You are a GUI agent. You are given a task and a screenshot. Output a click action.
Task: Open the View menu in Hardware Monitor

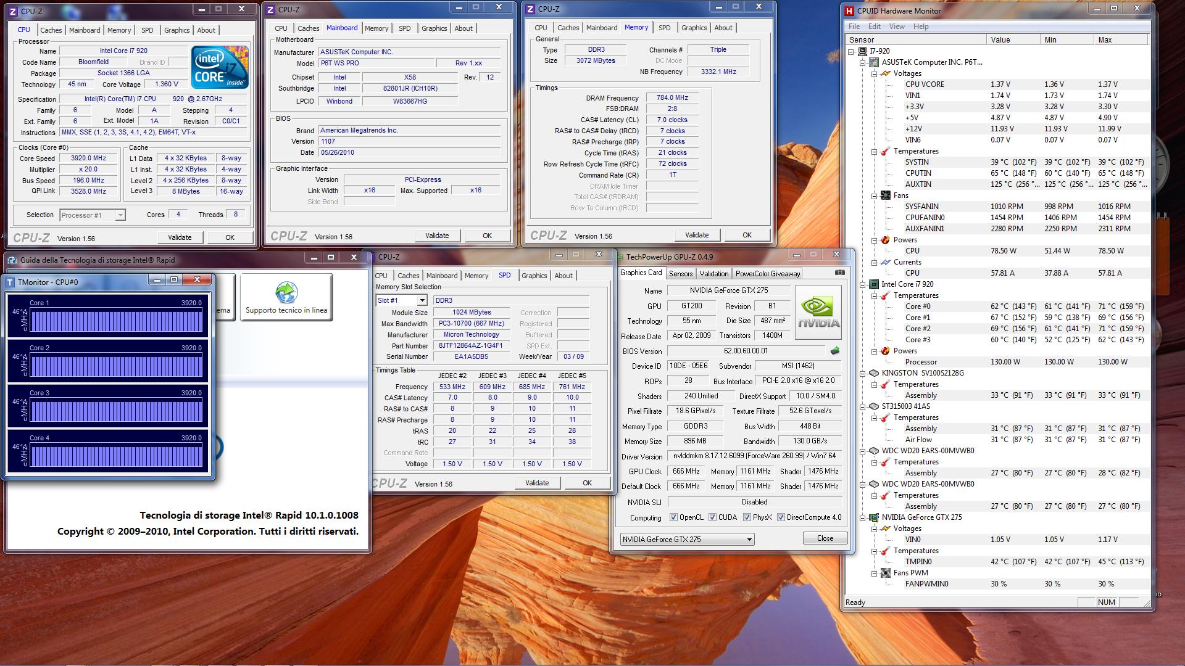[x=897, y=27]
